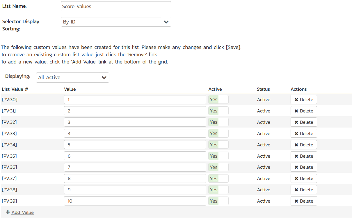Delete the value 10 row
The height and width of the screenshot is (220, 354).
pos(304,201)
